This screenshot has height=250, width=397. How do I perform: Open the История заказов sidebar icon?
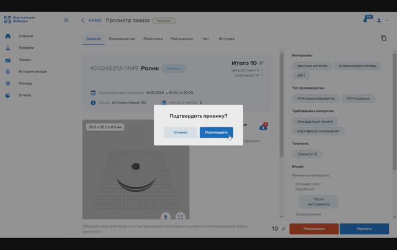(8, 72)
